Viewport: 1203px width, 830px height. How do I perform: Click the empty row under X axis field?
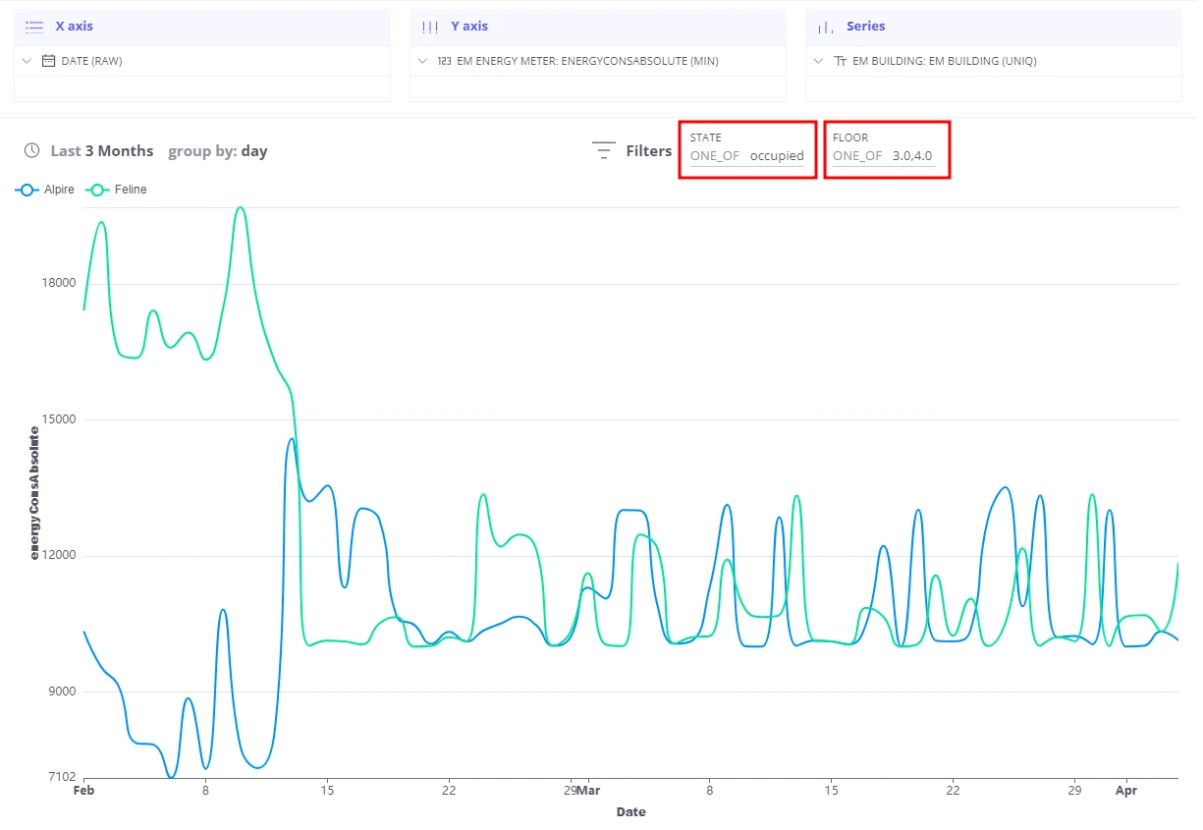(x=202, y=88)
